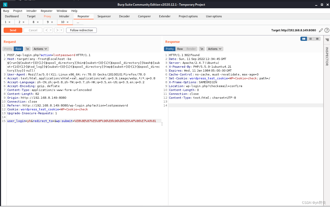330x207 pixels.
Task: Click the Burp Suite logo icon in title bar
Action: [x=5, y=4]
